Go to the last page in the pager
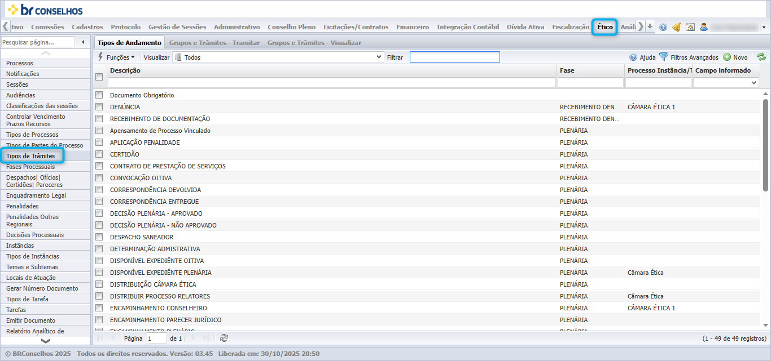771x361 pixels. pos(206,338)
